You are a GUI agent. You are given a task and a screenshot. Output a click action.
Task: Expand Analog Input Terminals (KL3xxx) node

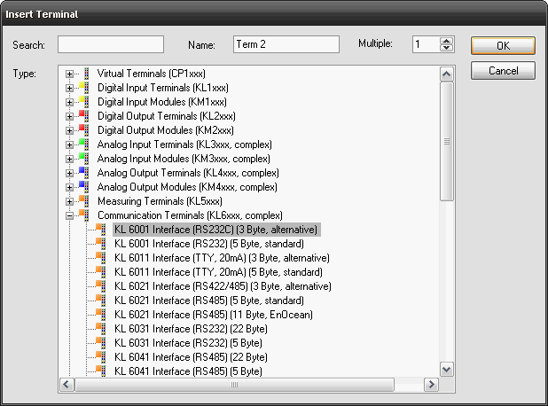(69, 144)
